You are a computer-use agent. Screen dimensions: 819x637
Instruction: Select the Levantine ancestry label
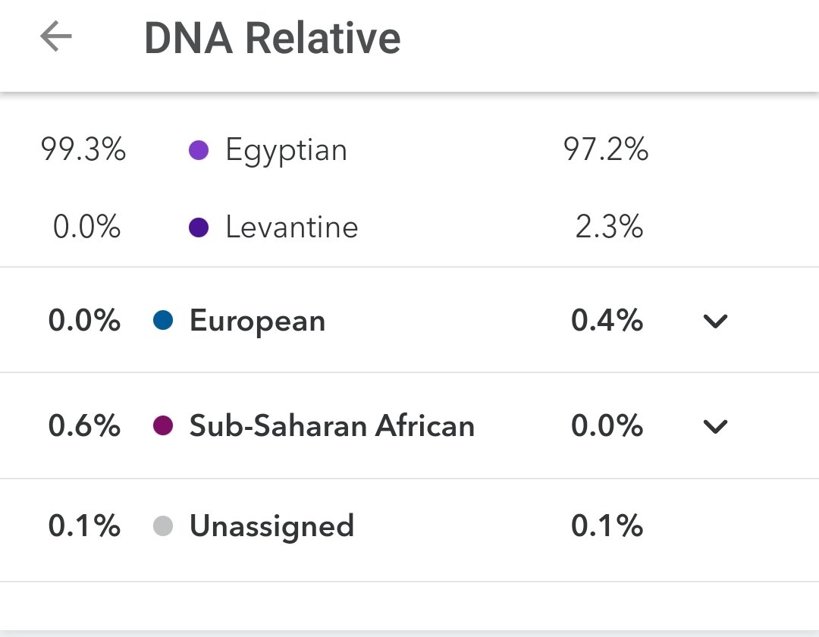coord(291,227)
